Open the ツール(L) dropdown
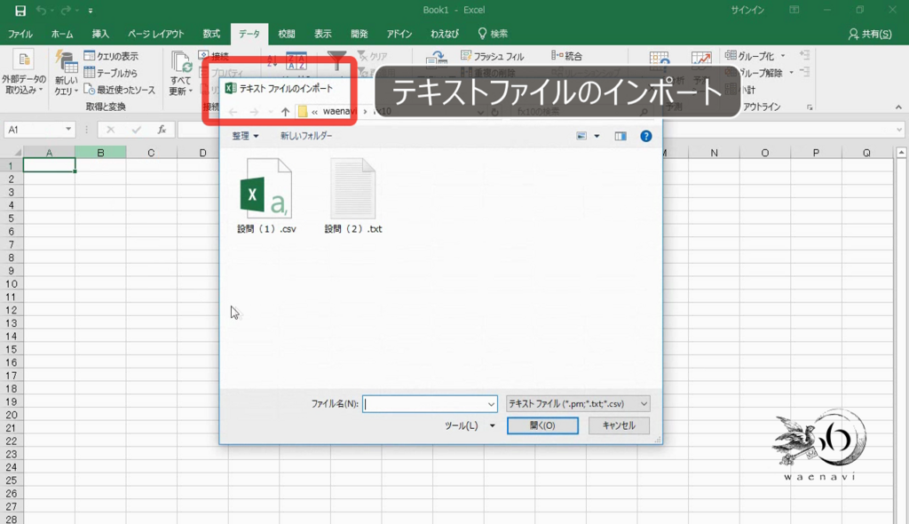Viewport: 909px width, 524px height. click(x=470, y=425)
